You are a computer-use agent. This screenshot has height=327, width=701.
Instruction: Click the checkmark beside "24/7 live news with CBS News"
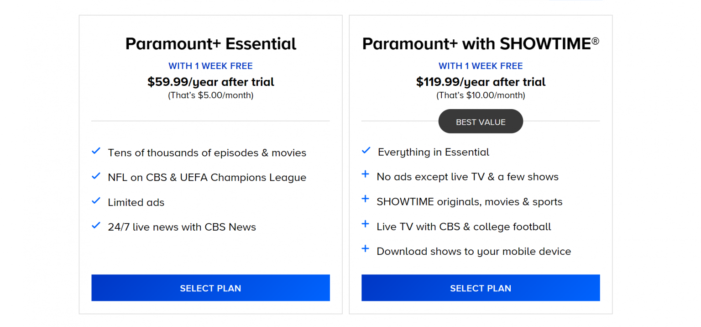tap(96, 225)
